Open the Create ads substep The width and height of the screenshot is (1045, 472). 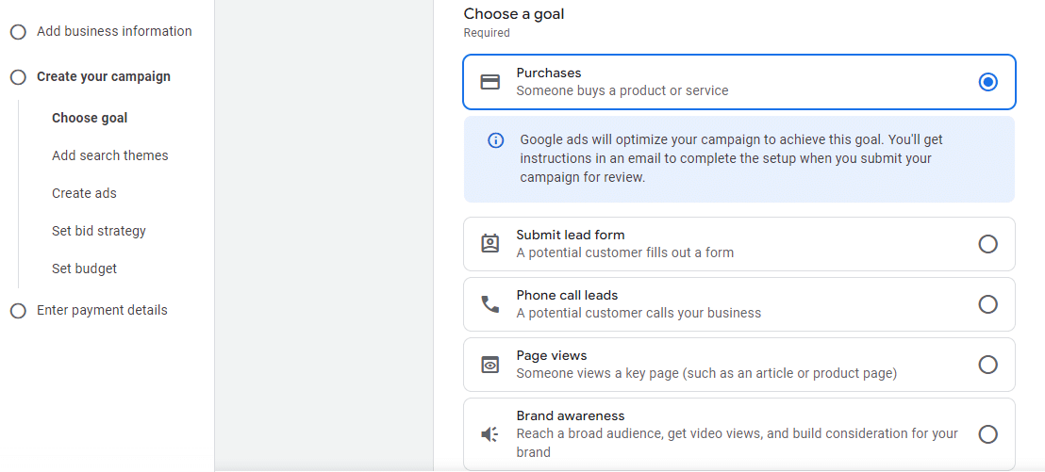pyautogui.click(x=84, y=193)
